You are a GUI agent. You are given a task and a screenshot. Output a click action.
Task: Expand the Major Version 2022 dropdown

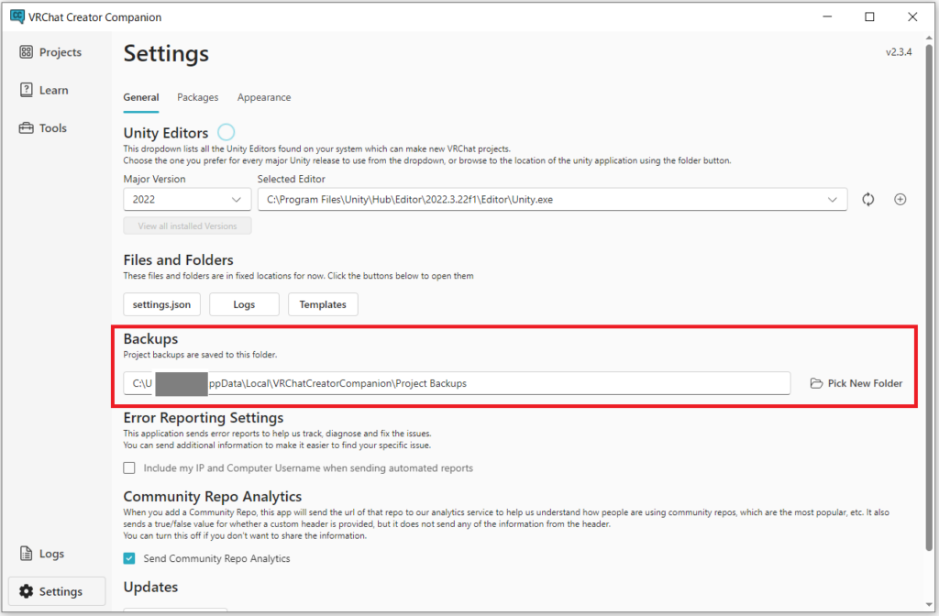187,199
